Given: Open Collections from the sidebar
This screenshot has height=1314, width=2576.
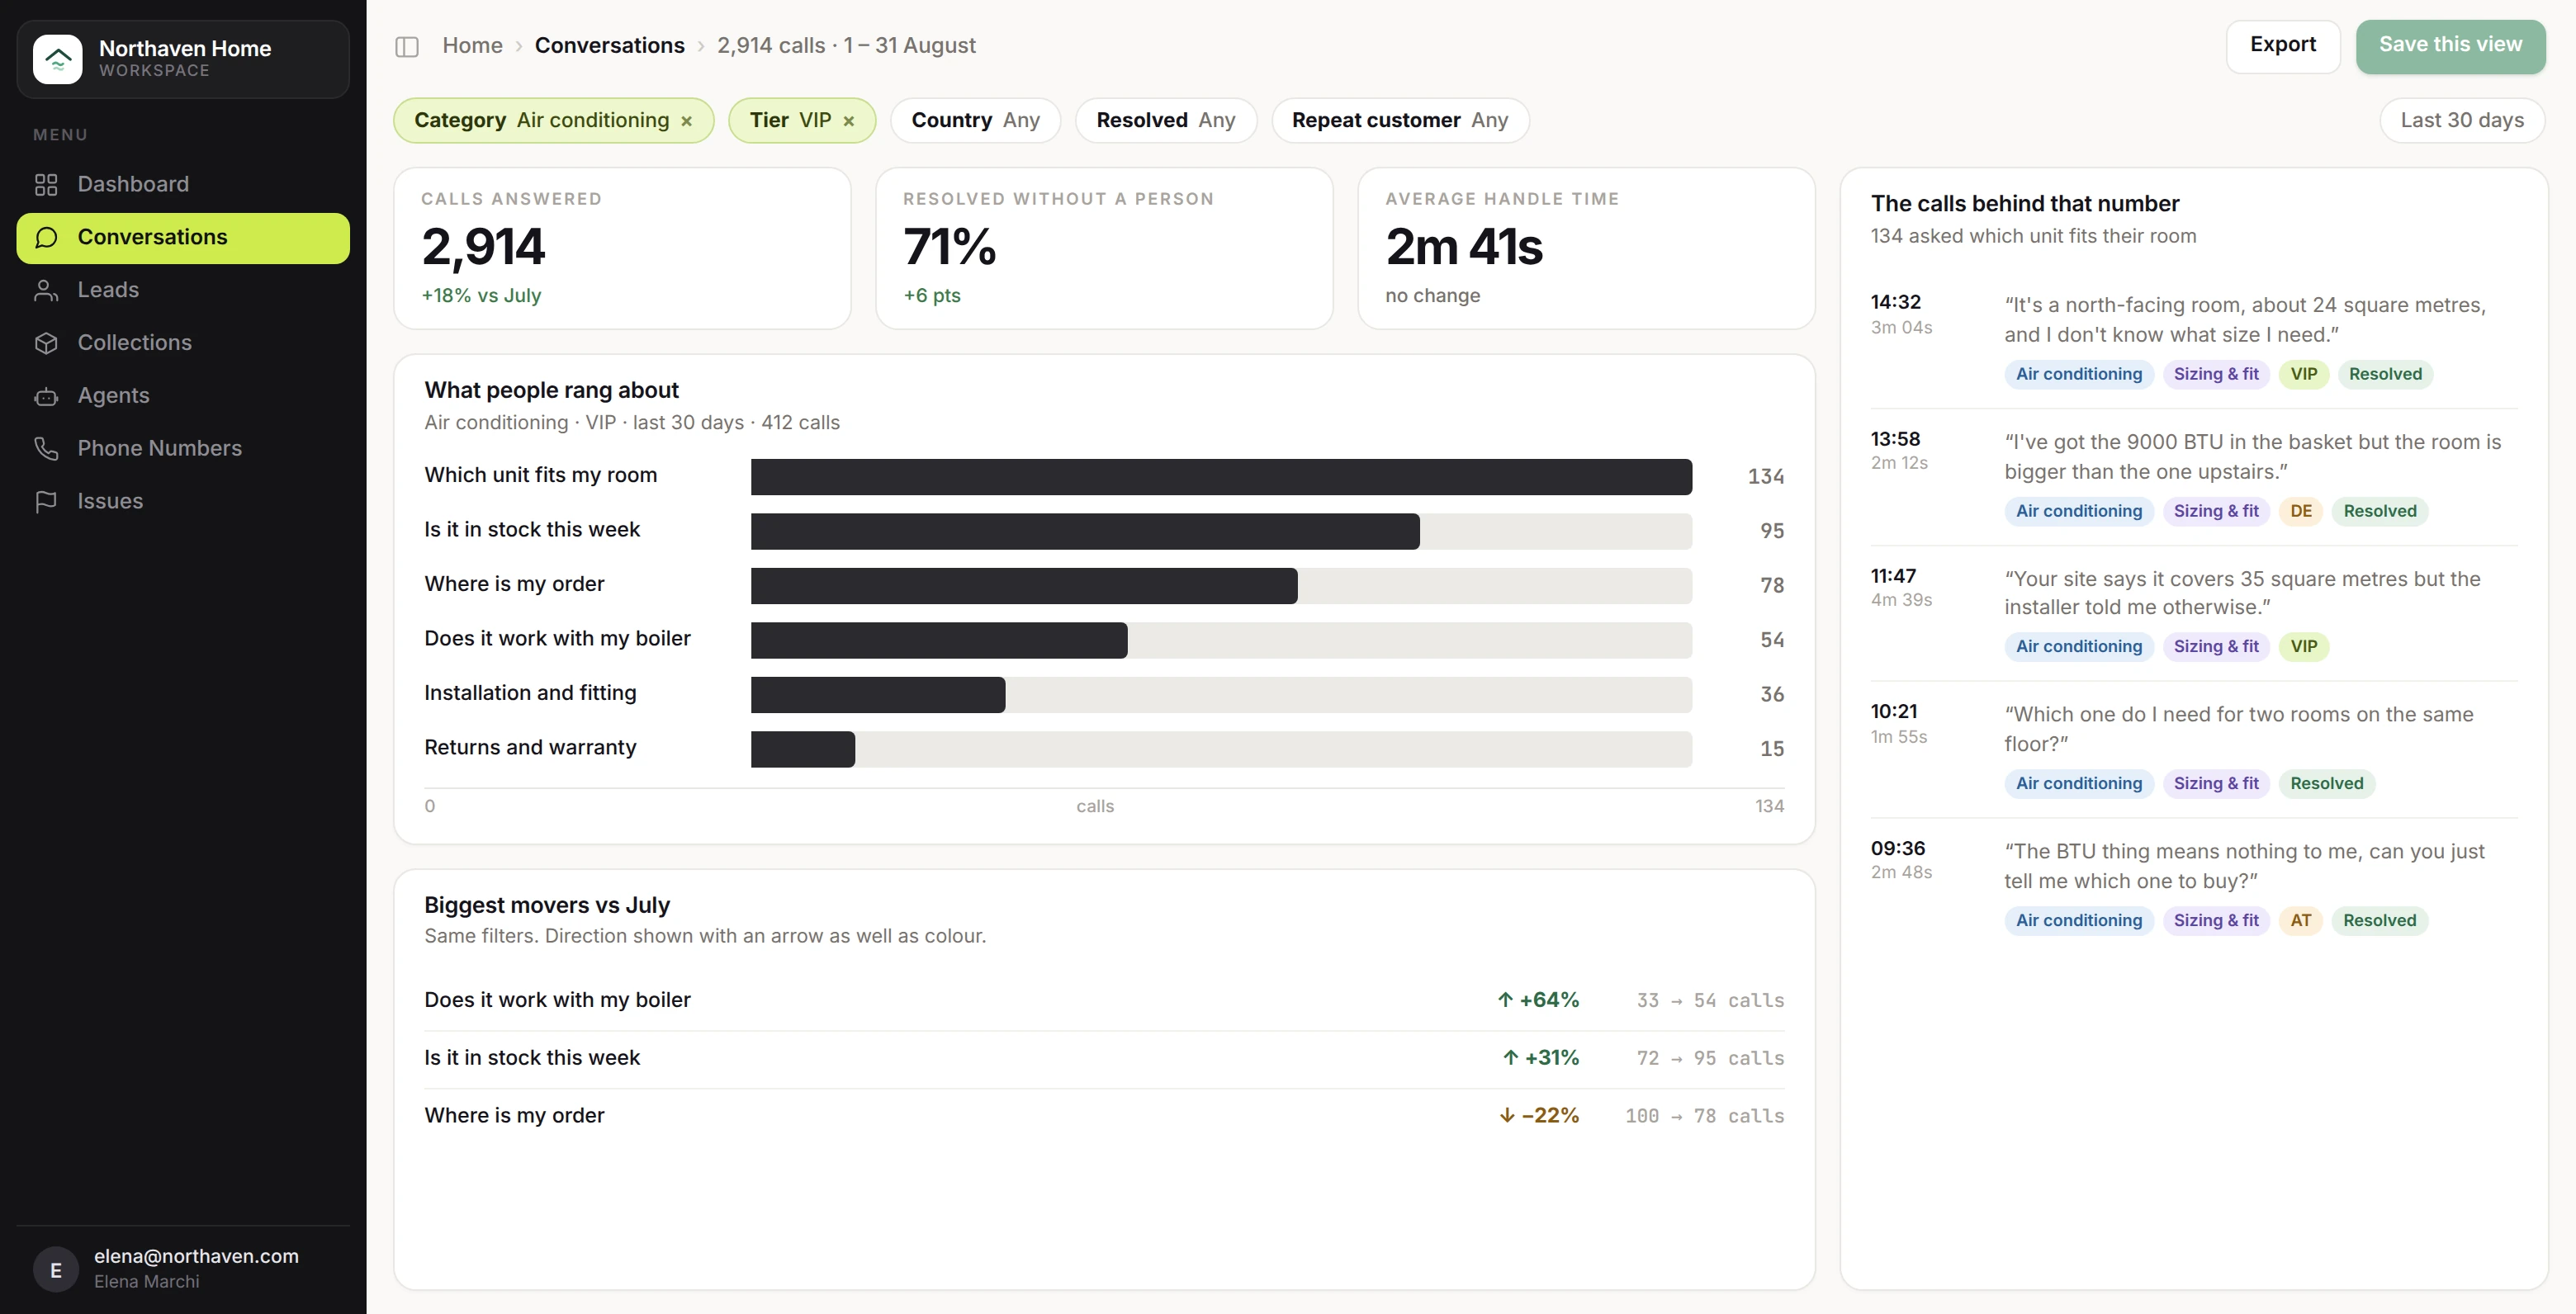Looking at the screenshot, I should point(183,343).
